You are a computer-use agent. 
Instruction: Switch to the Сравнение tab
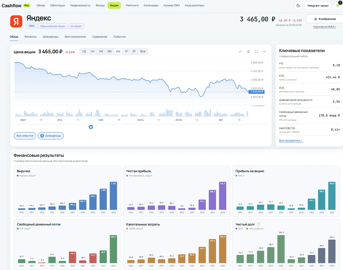pyautogui.click(x=100, y=37)
